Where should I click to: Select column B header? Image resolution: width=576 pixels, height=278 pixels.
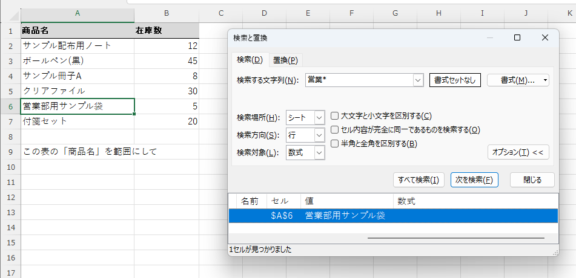coord(167,13)
